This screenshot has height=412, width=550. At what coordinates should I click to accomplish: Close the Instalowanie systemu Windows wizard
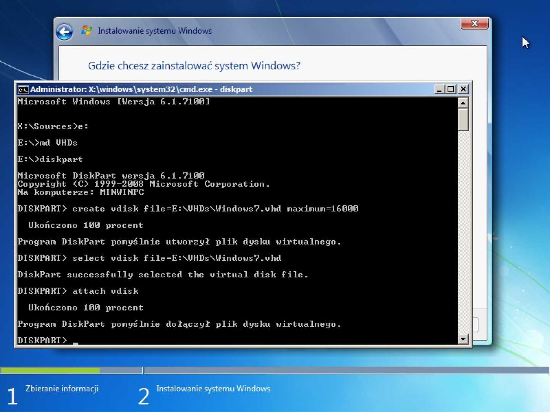[474, 24]
